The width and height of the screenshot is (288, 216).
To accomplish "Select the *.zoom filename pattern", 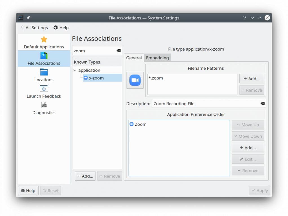I will [x=156, y=78].
